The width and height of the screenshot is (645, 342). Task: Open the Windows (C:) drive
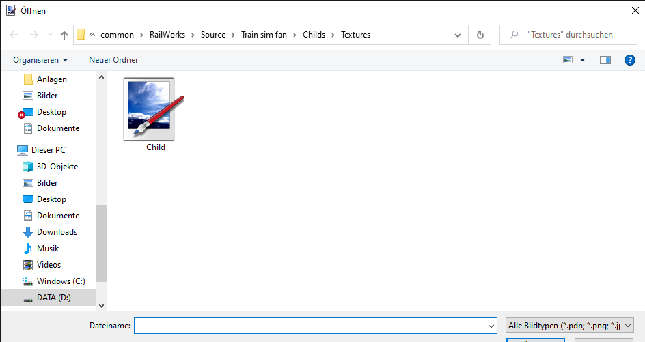click(x=54, y=281)
